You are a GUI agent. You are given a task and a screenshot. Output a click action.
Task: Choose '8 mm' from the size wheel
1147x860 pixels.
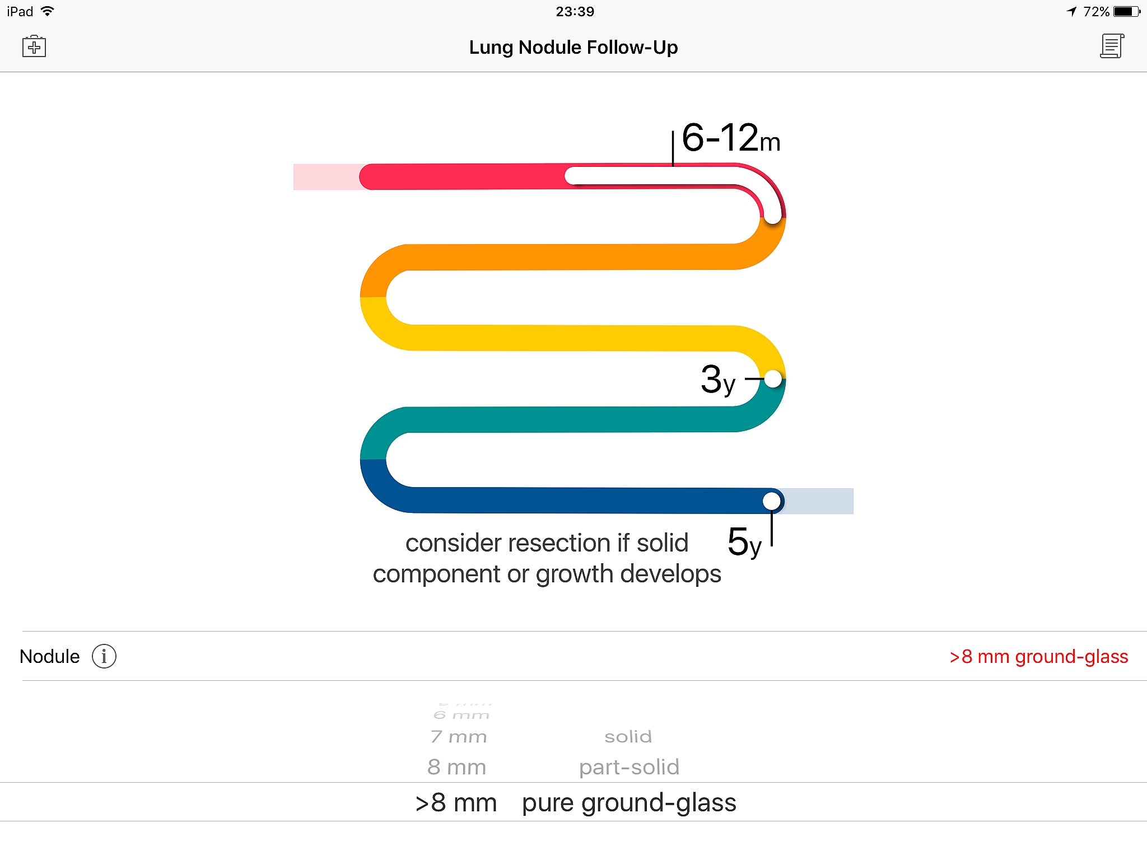point(457,766)
